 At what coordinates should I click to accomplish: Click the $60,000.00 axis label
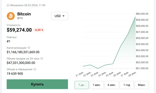pyautogui.click(x=142, y=14)
